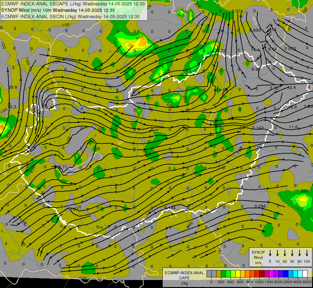Image resolution: width=313 pixels, height=288 pixels.
Task: Click the 3.32 value on the map
Action: click(274, 88)
